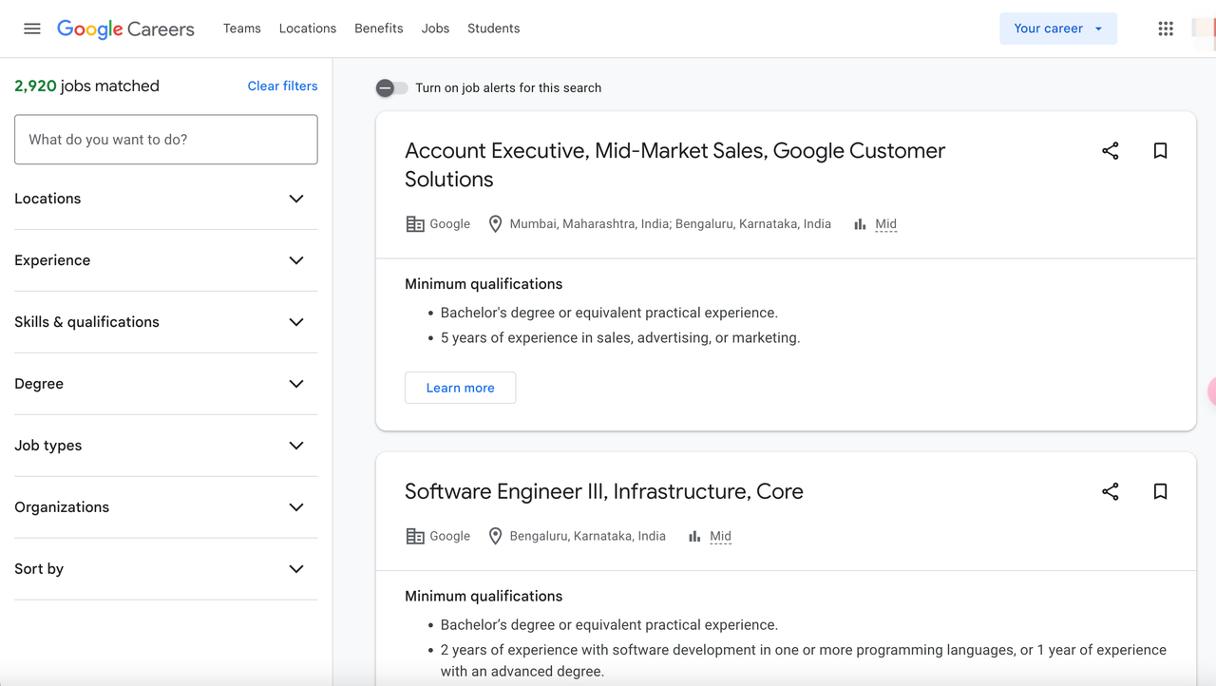The width and height of the screenshot is (1216, 686).
Task: Expand Skills & qualifications filter
Action: 166,322
